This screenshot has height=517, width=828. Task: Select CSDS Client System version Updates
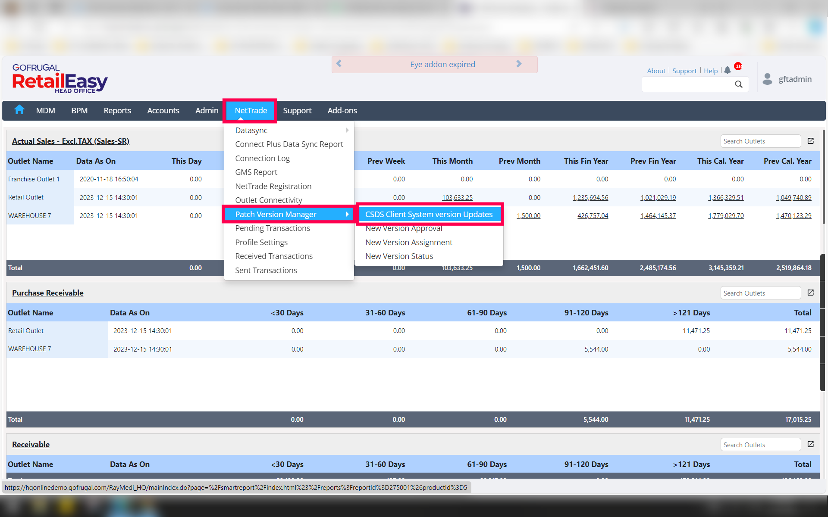[429, 214]
